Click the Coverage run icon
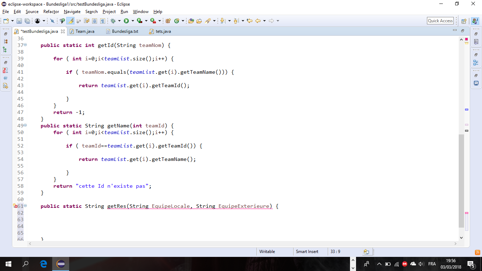This screenshot has height=271, width=482. [x=139, y=21]
